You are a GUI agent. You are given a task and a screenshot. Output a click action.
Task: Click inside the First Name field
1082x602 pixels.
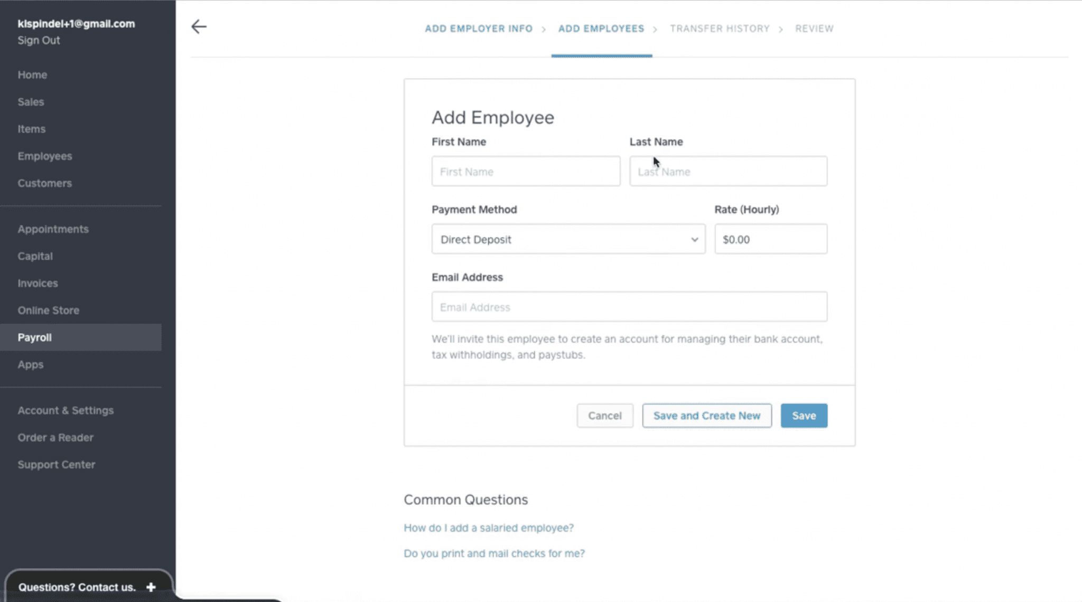[525, 171]
